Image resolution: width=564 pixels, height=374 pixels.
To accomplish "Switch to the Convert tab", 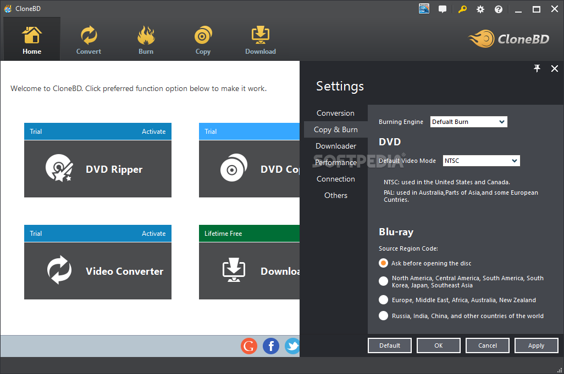I will tap(89, 39).
